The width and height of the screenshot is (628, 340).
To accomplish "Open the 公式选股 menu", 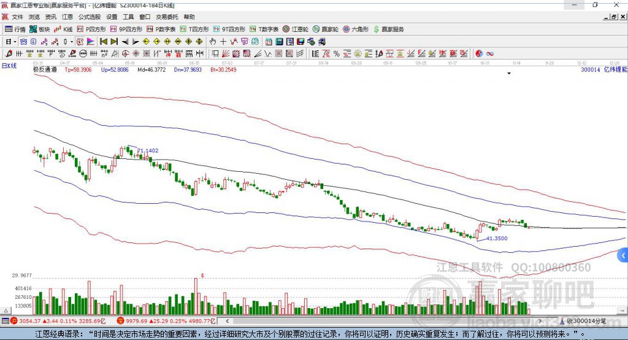I will click(x=90, y=17).
